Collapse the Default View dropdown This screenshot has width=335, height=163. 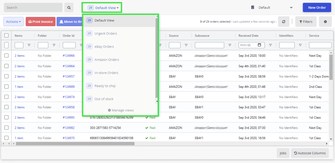pos(103,8)
